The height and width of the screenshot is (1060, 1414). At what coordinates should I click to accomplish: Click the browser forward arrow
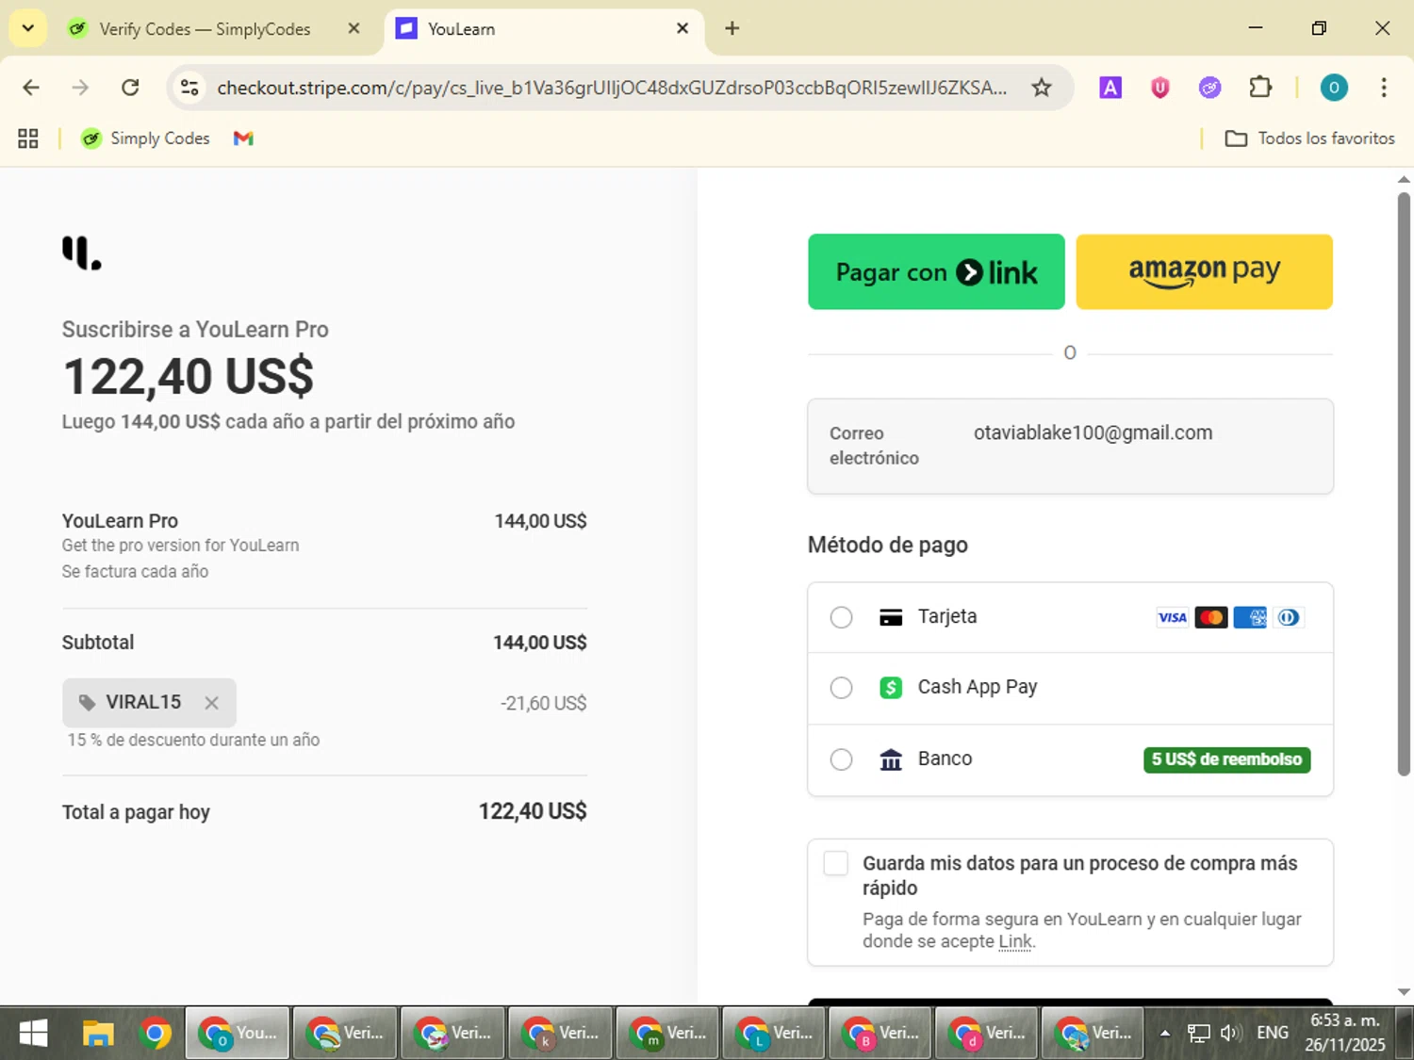[x=80, y=88]
